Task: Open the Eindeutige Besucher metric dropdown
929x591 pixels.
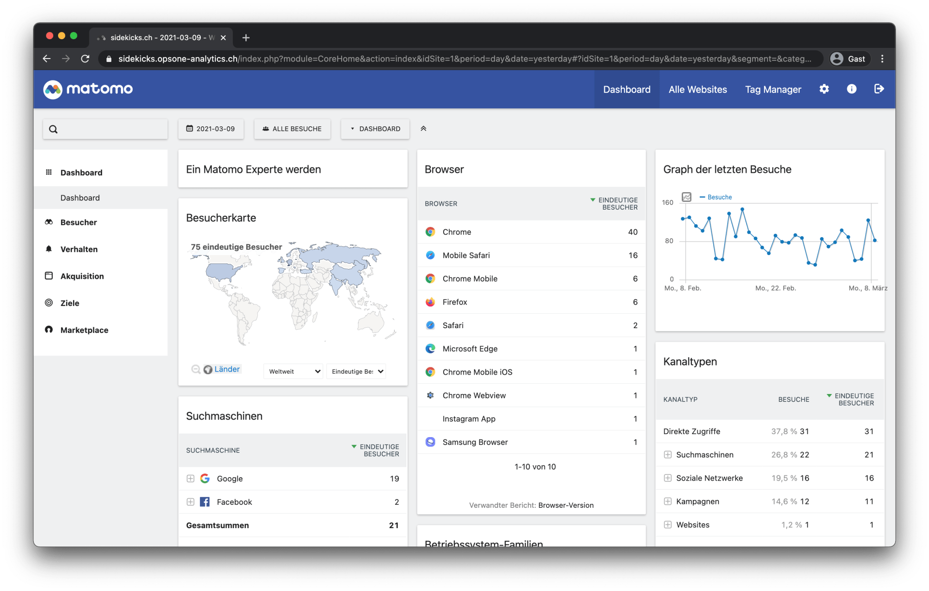Action: point(356,372)
